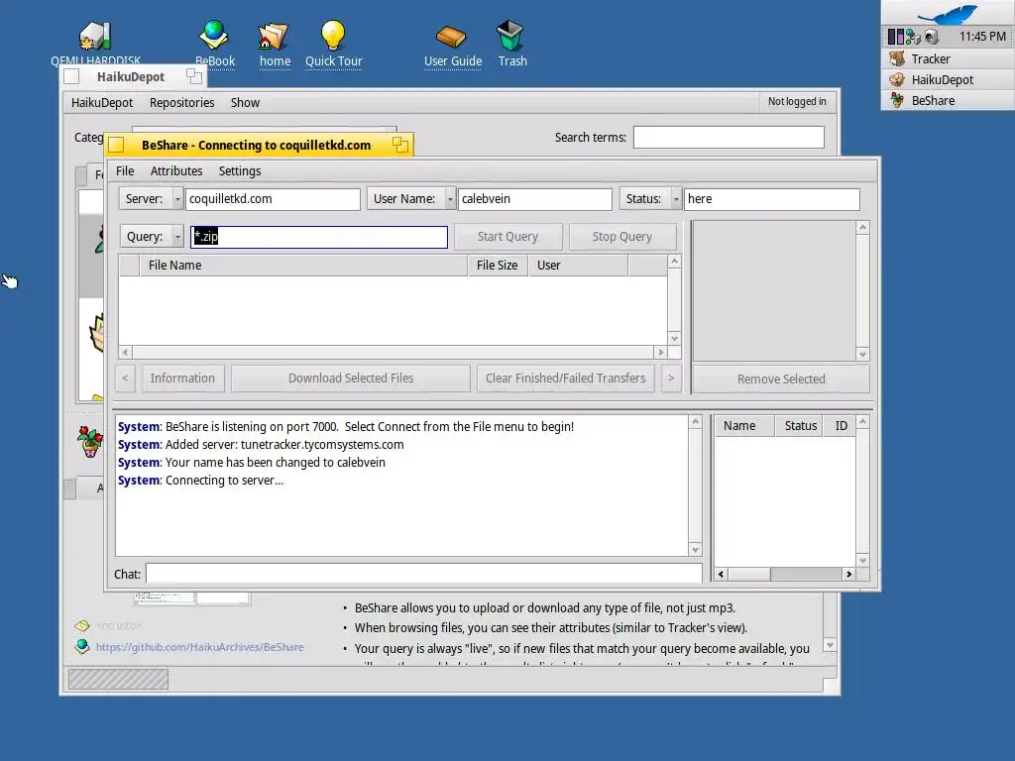The image size is (1015, 761).
Task: Click the HaikuDepot Search terms field
Action: [729, 137]
